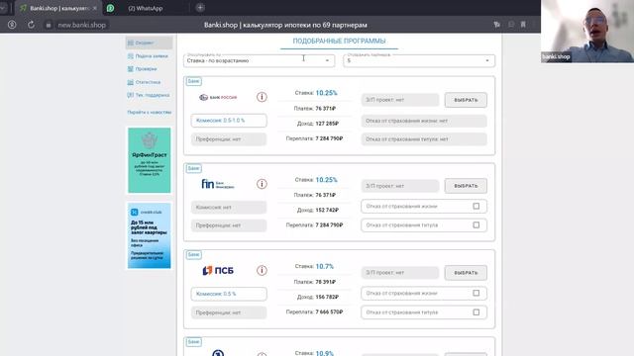
Task: Click the Банк tag on the ПСБ card
Action: (x=194, y=255)
